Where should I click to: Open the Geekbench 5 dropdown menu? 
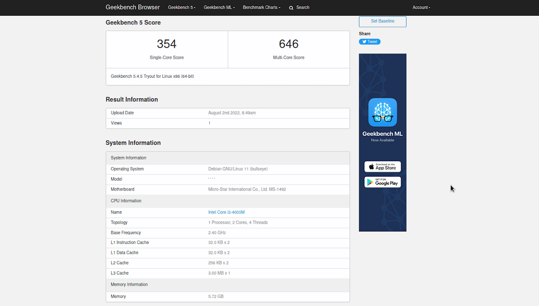pyautogui.click(x=181, y=8)
